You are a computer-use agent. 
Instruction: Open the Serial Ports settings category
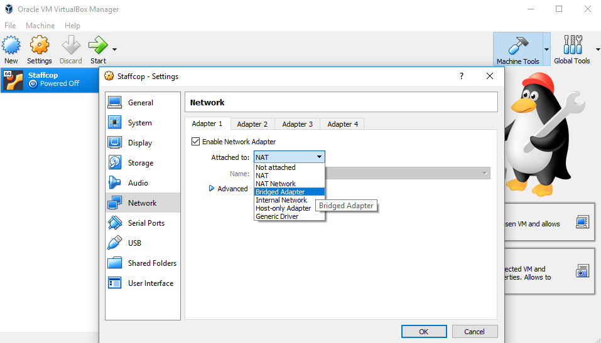[x=143, y=223]
